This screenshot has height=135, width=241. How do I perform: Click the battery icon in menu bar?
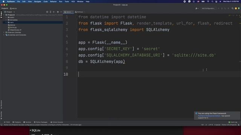203,1
